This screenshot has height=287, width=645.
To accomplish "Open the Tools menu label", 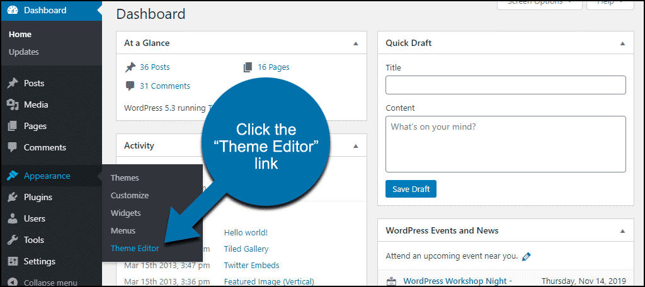I will pos(34,240).
